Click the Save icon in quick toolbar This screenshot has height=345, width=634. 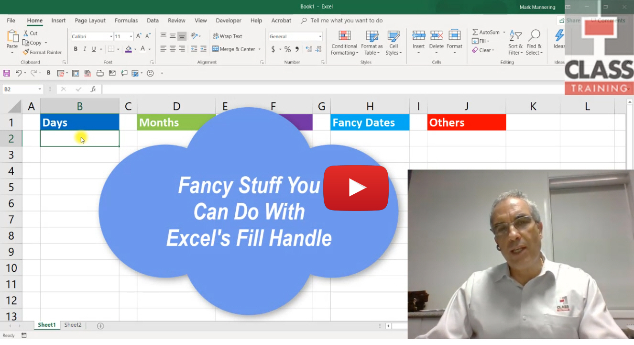(x=7, y=73)
